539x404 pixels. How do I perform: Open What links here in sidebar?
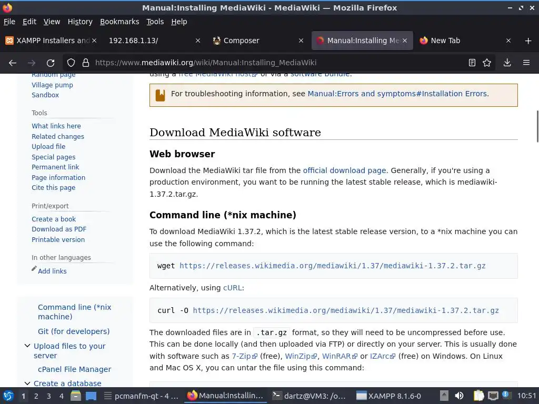[x=56, y=126]
